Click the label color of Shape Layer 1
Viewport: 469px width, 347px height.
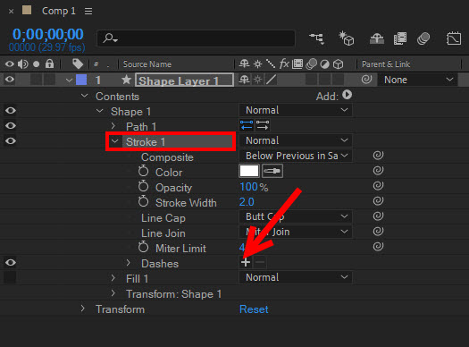(x=81, y=80)
